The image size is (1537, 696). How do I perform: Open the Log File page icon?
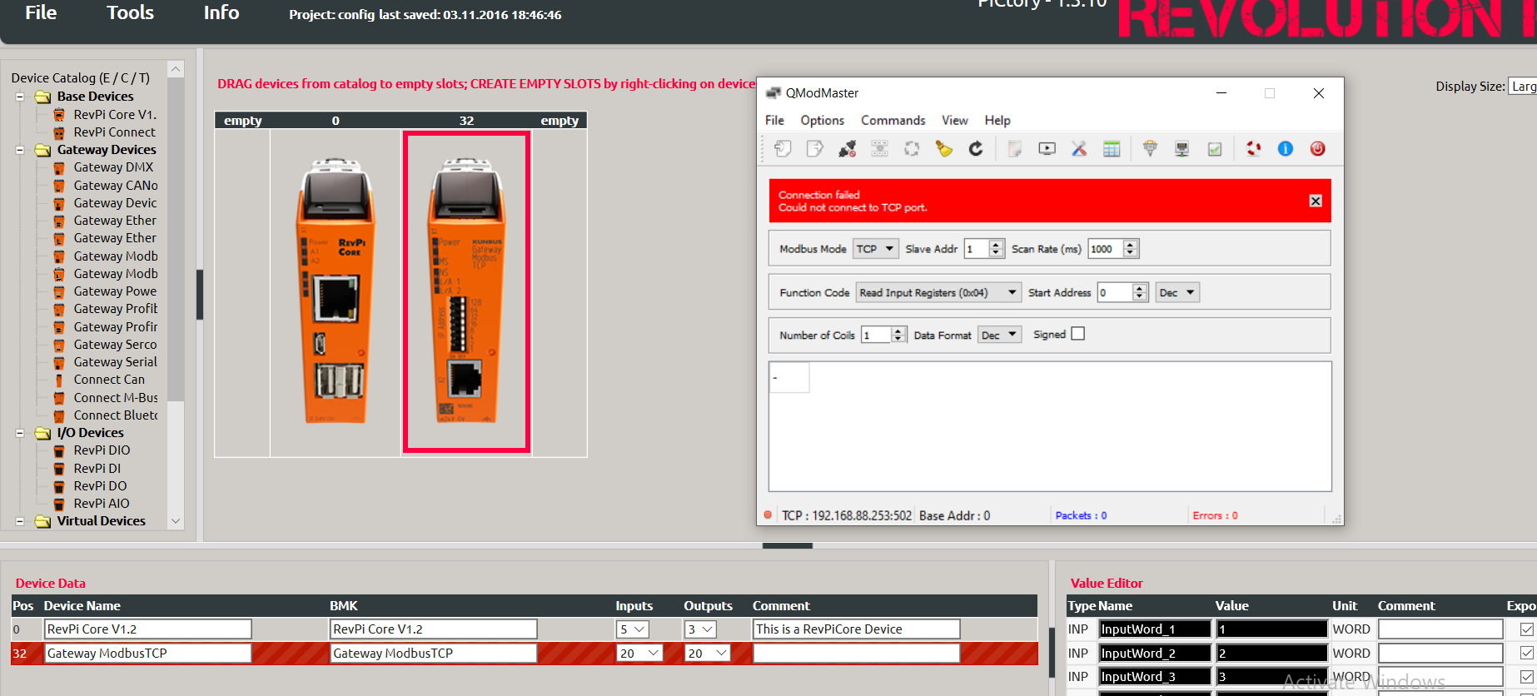(x=1014, y=148)
